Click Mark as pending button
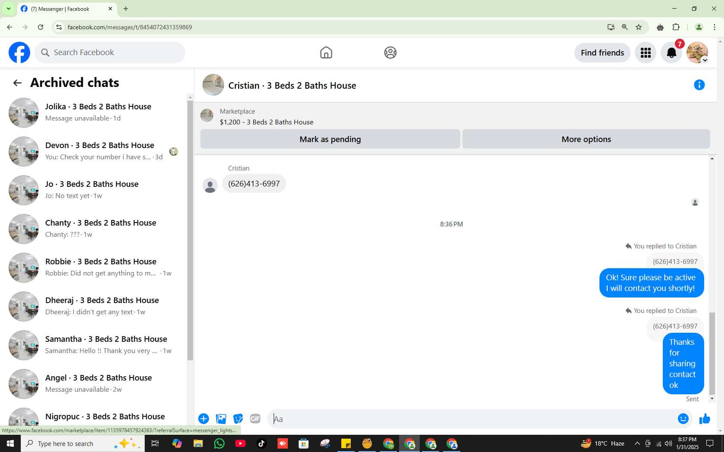 pos(330,139)
